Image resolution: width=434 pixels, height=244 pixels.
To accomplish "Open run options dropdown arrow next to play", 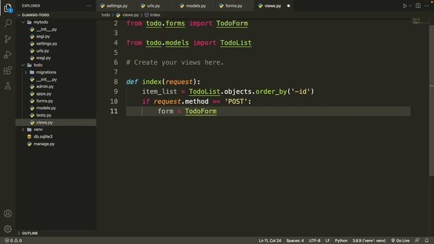I will tap(410, 6).
